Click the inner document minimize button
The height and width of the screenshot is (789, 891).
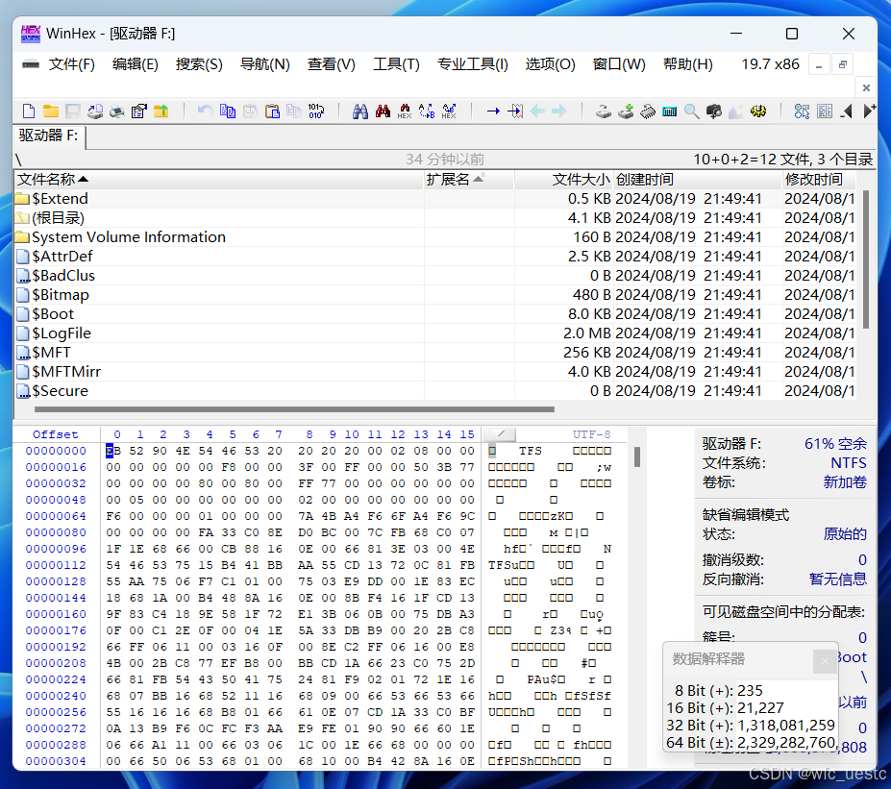pos(819,64)
